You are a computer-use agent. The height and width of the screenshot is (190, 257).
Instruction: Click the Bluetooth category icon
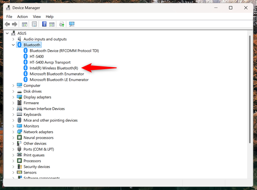(x=19, y=45)
